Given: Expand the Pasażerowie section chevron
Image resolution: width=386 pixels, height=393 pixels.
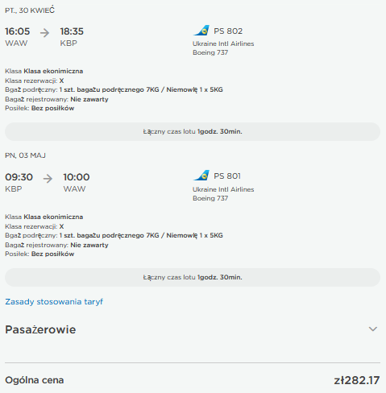Looking at the screenshot, I should point(373,329).
